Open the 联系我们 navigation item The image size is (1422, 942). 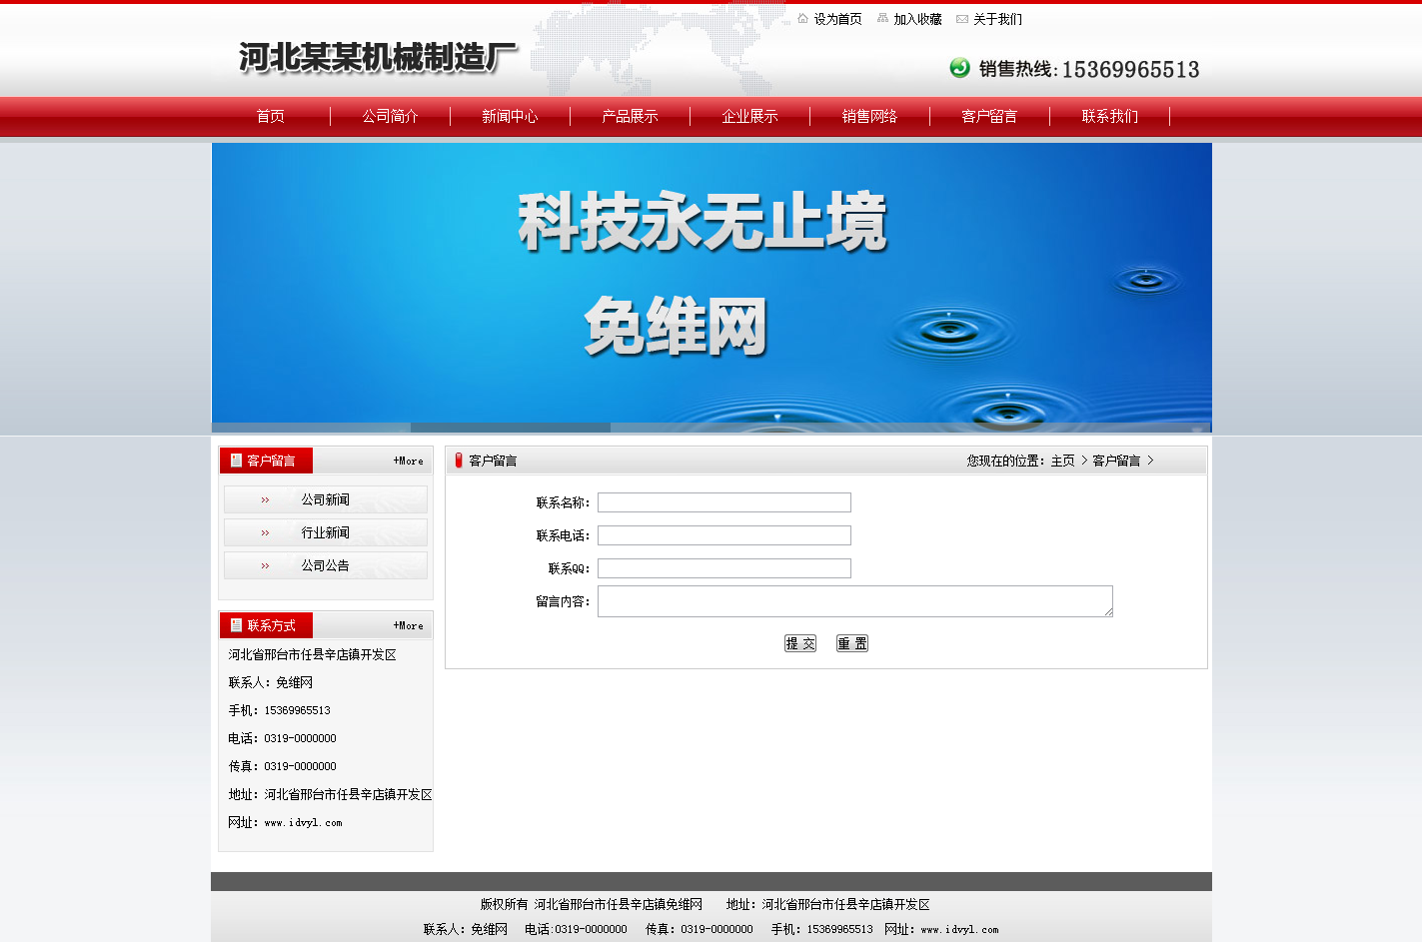pos(1109,117)
